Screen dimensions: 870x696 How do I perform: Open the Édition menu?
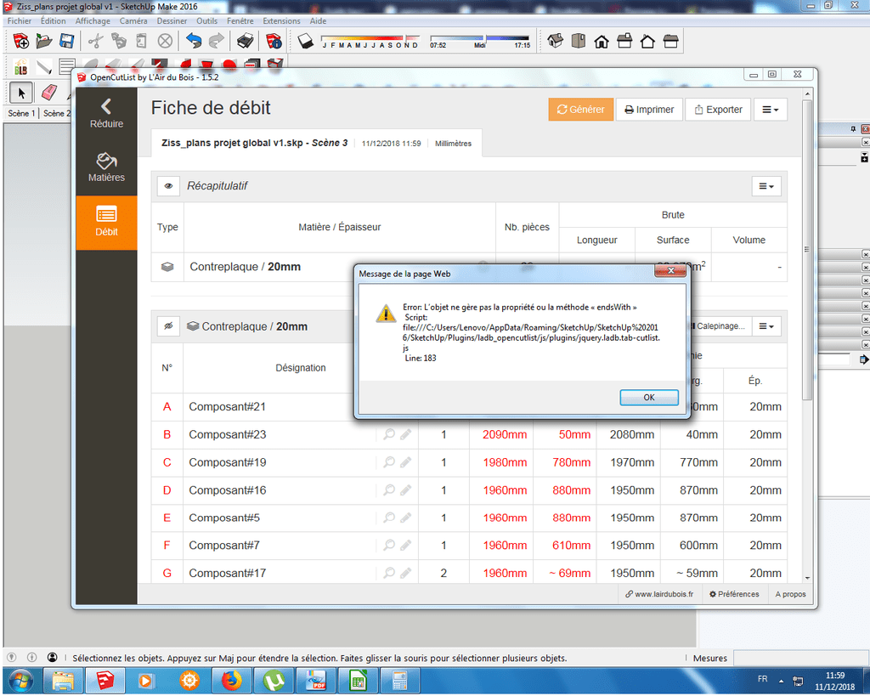tap(54, 21)
